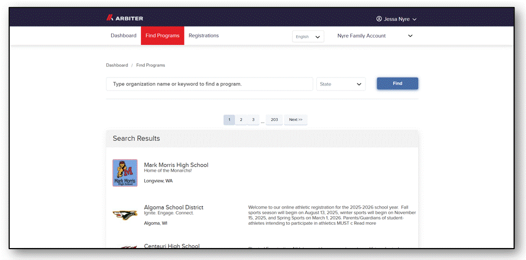
Task: Go to results page 3
Action: pos(253,120)
